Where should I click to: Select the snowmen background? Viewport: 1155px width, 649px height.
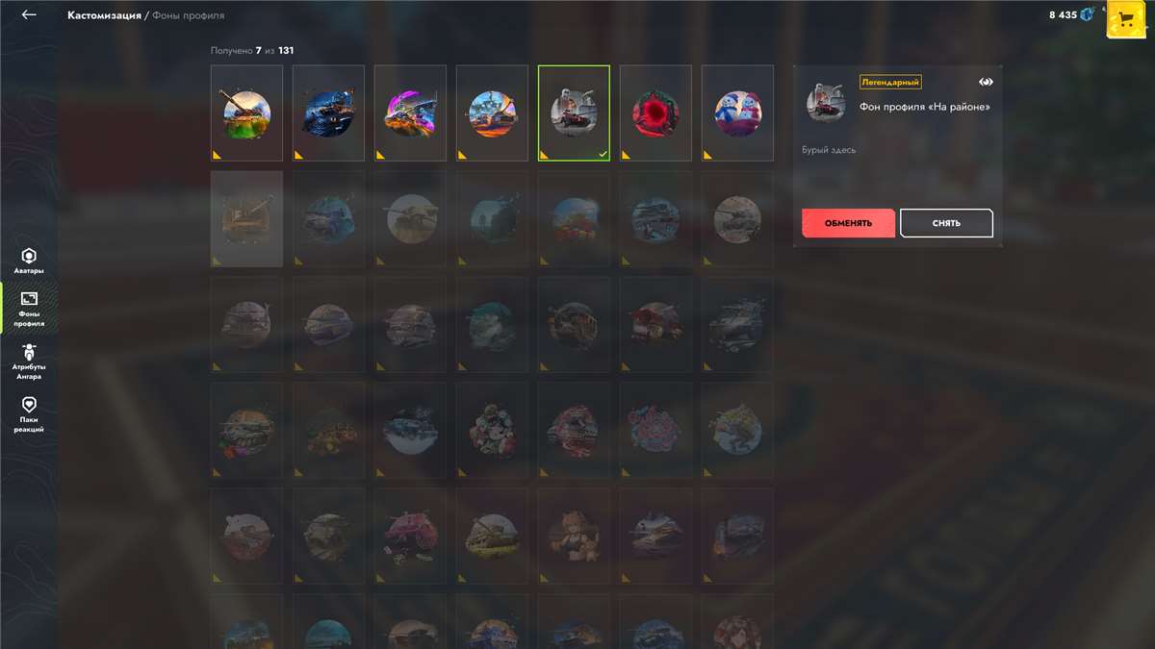[737, 112]
